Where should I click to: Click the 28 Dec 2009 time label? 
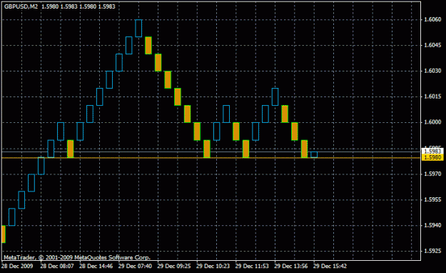point(17,266)
